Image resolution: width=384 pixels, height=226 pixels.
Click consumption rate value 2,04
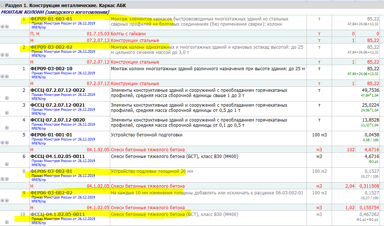350,186
